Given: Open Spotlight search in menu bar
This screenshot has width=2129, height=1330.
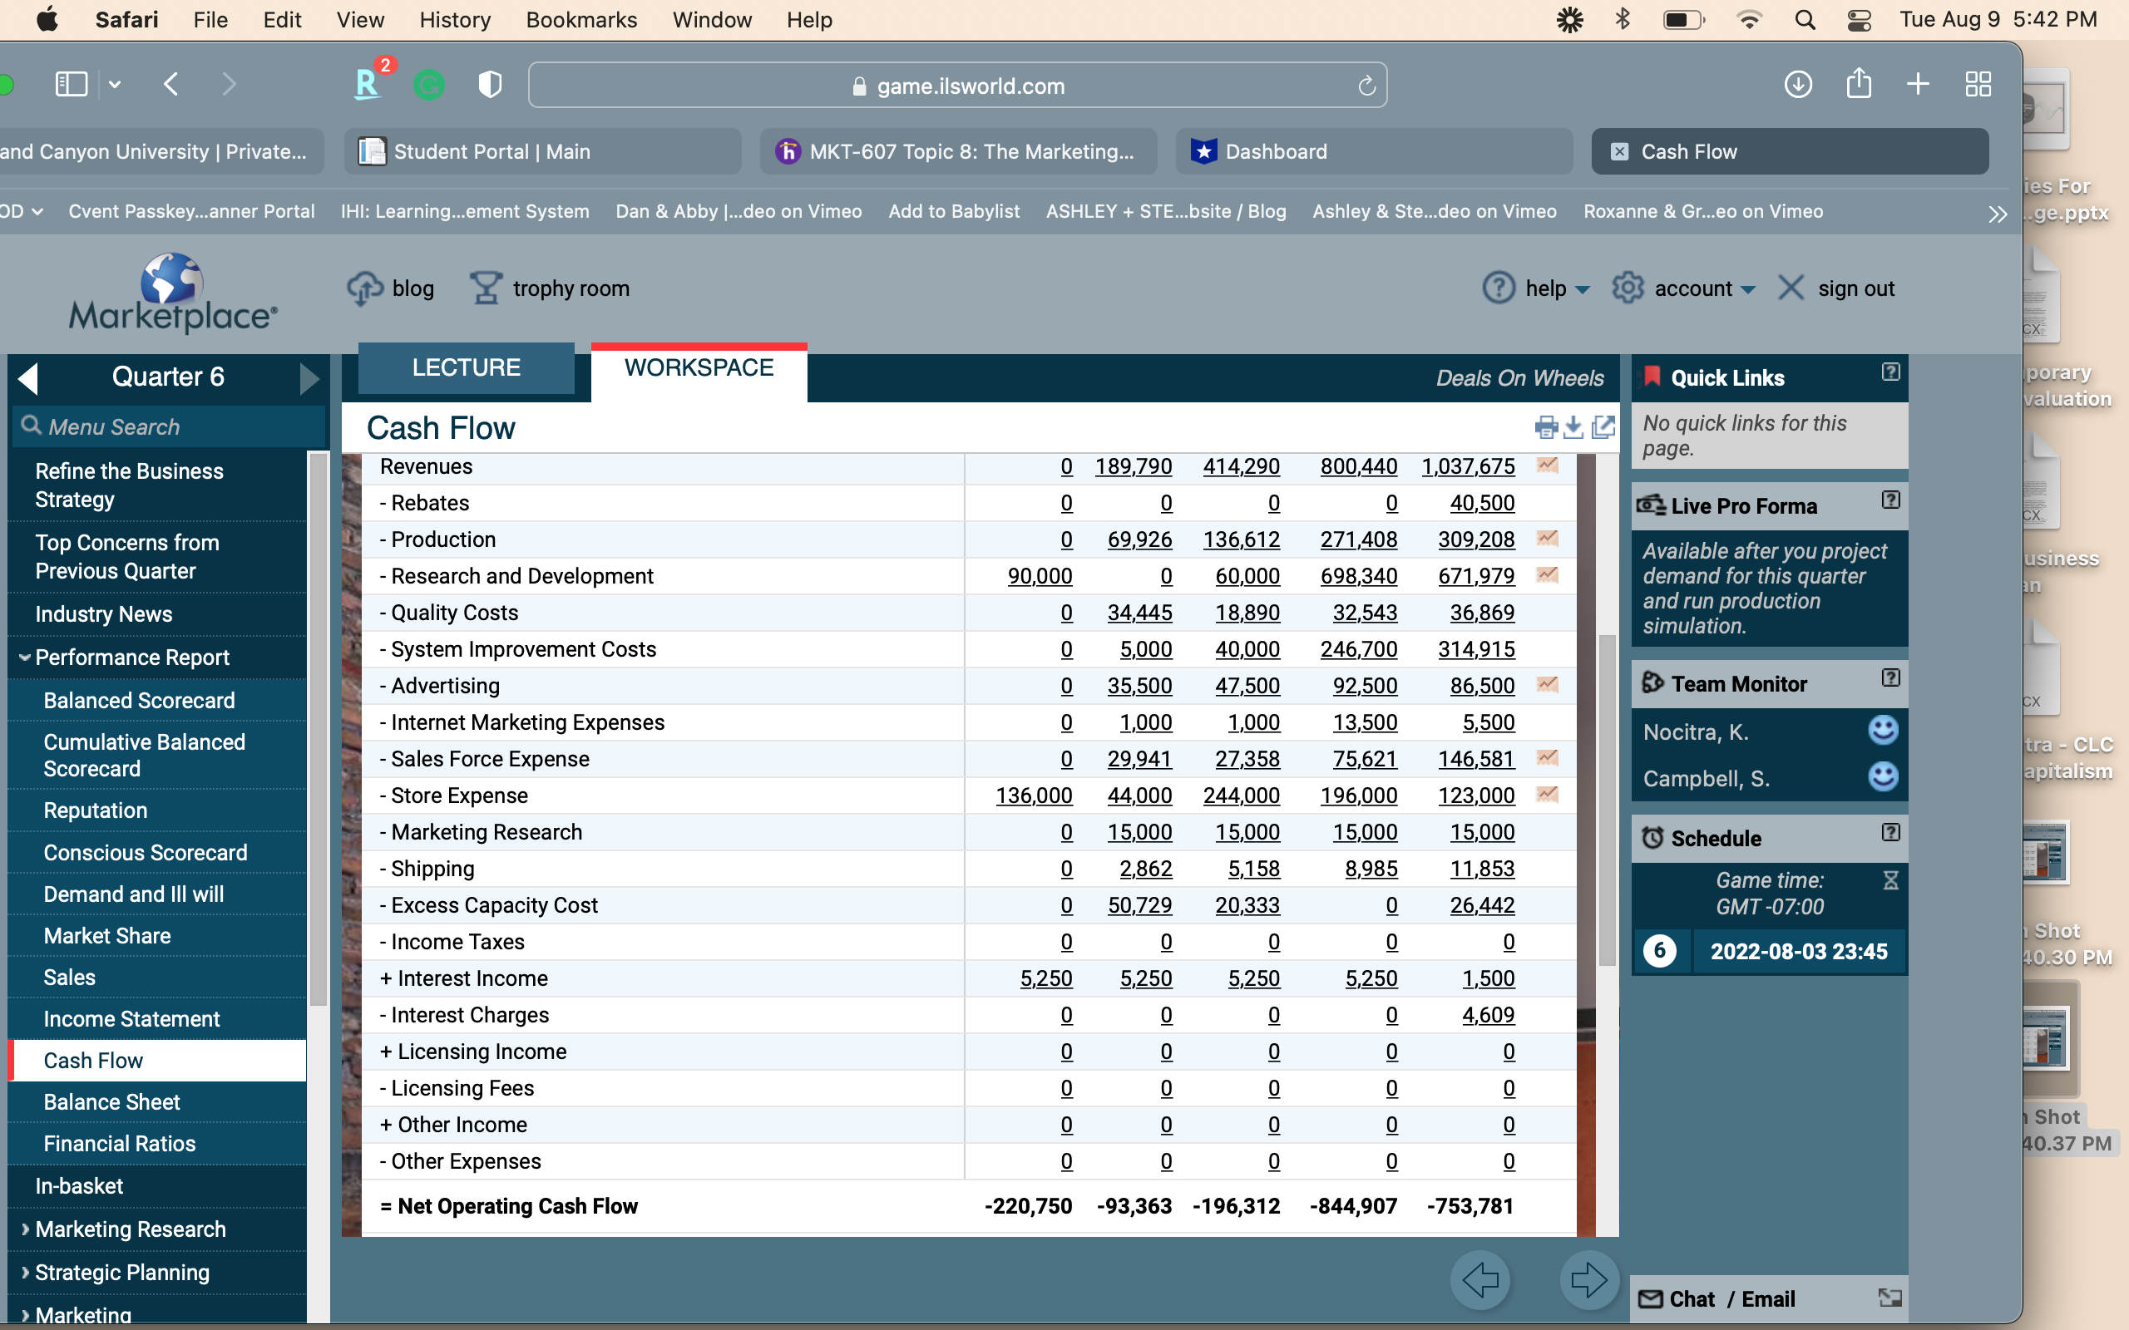Looking at the screenshot, I should (1805, 19).
